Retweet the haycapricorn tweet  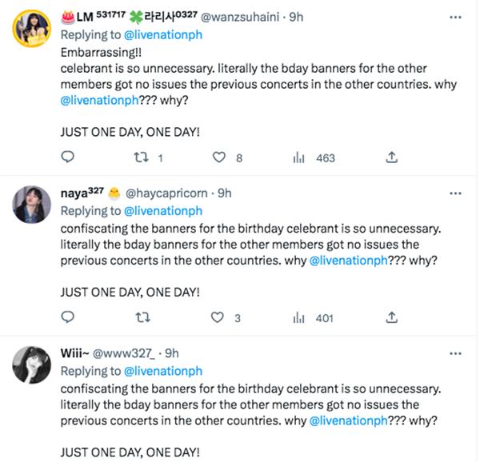tap(143, 318)
